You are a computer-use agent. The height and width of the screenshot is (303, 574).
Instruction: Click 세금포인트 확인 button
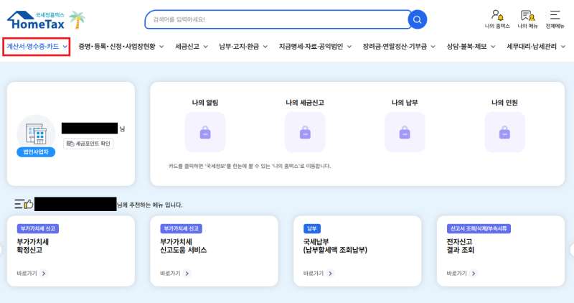(88, 144)
